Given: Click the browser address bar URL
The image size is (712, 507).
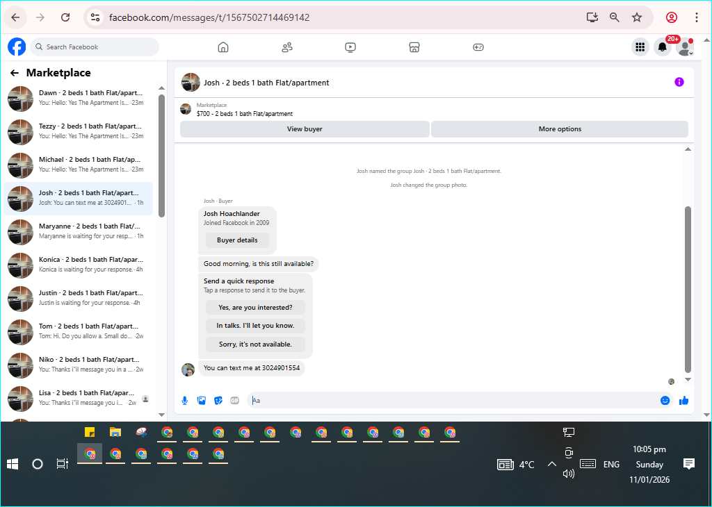Looking at the screenshot, I should (x=209, y=17).
